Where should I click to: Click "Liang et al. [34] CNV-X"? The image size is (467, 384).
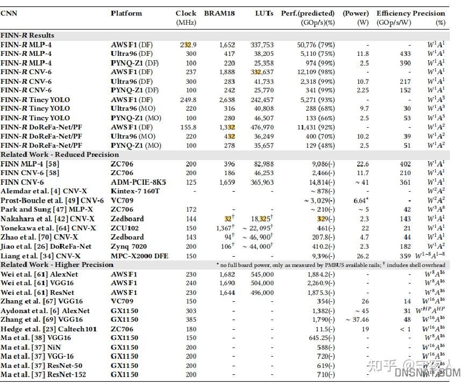(40, 256)
